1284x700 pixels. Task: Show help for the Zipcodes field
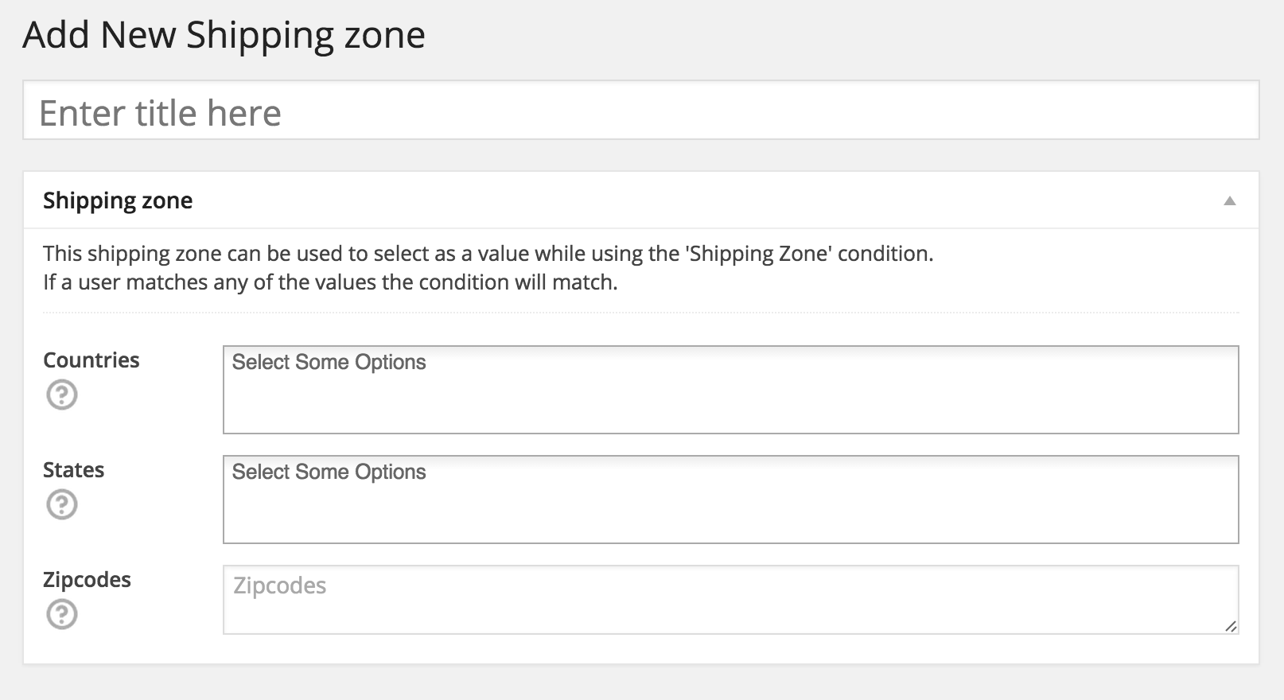coord(62,614)
